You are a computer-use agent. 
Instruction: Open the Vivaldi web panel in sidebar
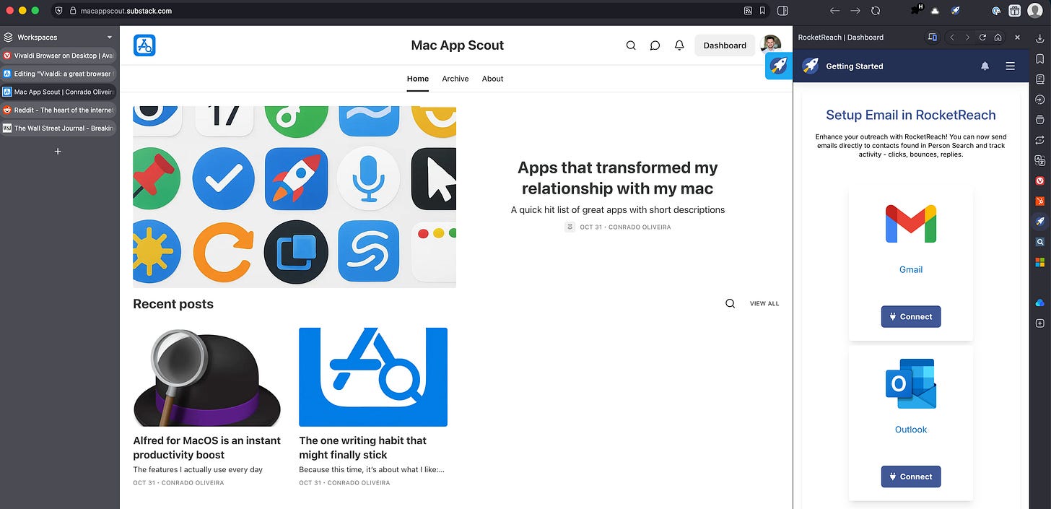click(1040, 180)
